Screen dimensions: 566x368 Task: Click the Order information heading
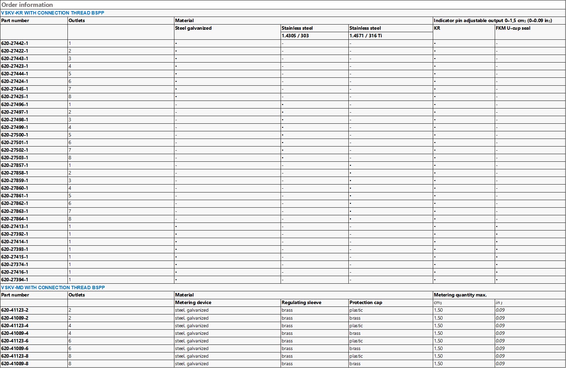(27, 5)
